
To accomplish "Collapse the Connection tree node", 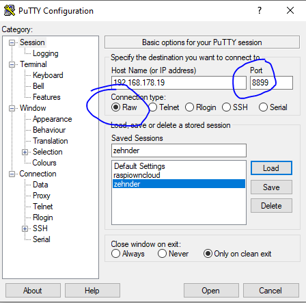I will [12, 174].
